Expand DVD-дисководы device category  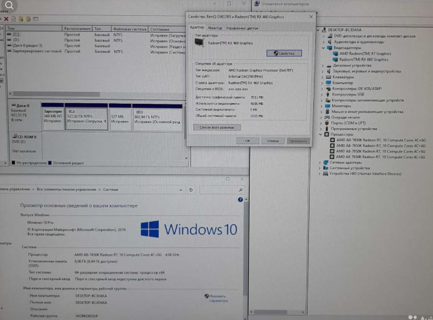323,36
